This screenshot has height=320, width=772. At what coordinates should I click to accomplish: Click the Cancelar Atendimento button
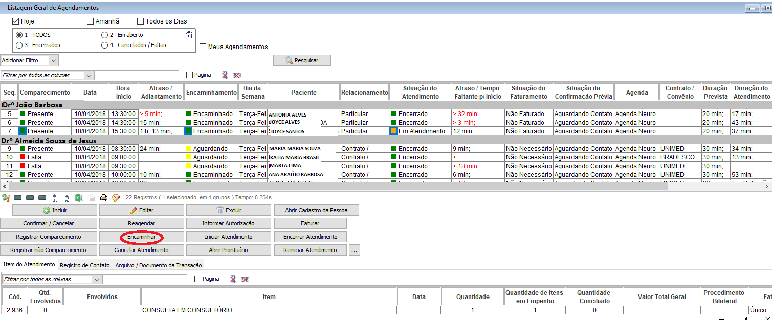pos(142,250)
